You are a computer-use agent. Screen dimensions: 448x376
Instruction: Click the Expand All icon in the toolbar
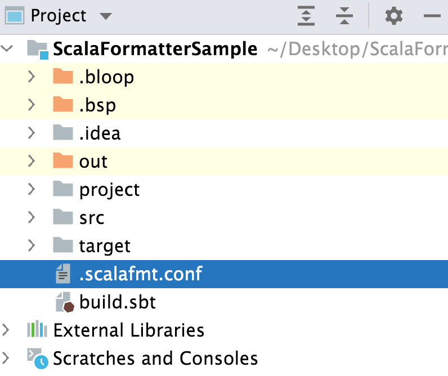[x=306, y=16]
